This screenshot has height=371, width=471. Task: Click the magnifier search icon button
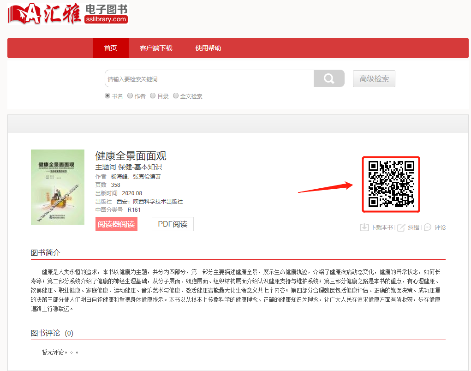pos(329,78)
